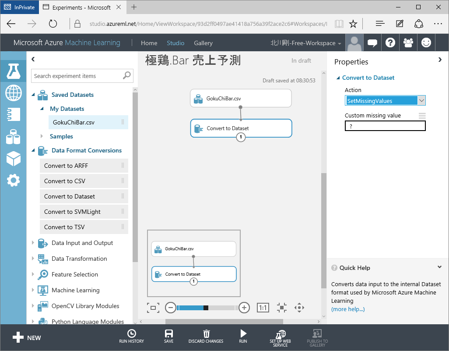Viewport: 449px width, 351px height.
Task: Select the GokuChiBar.csv node on canvas
Action: [241, 98]
